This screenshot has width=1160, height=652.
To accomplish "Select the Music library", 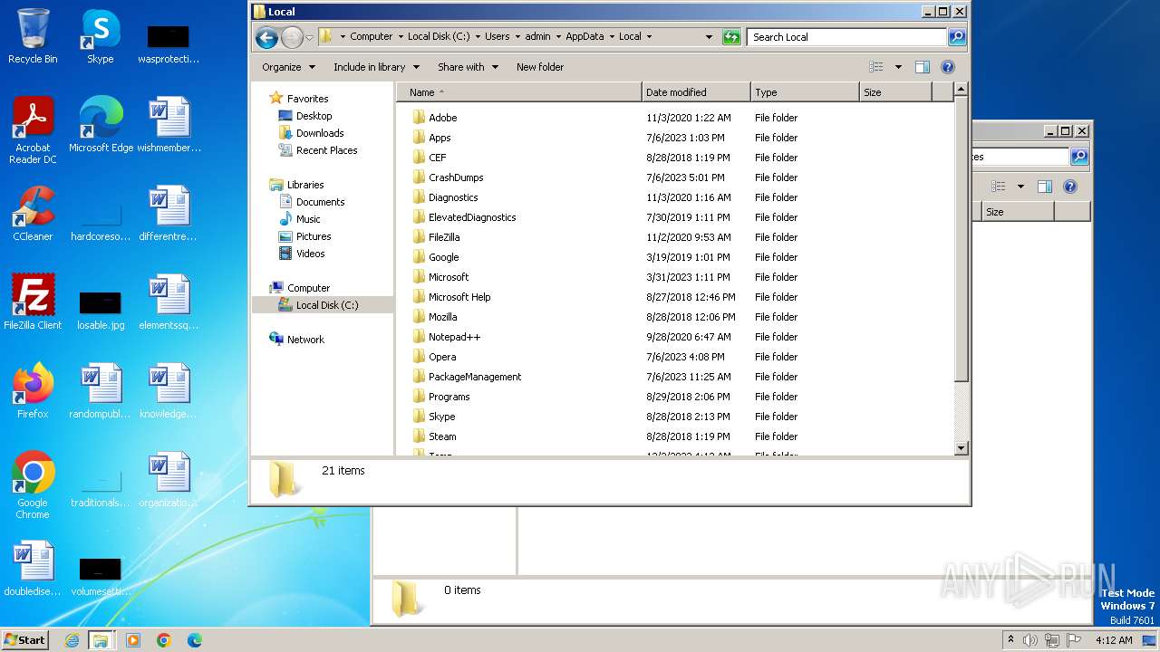I will [308, 219].
